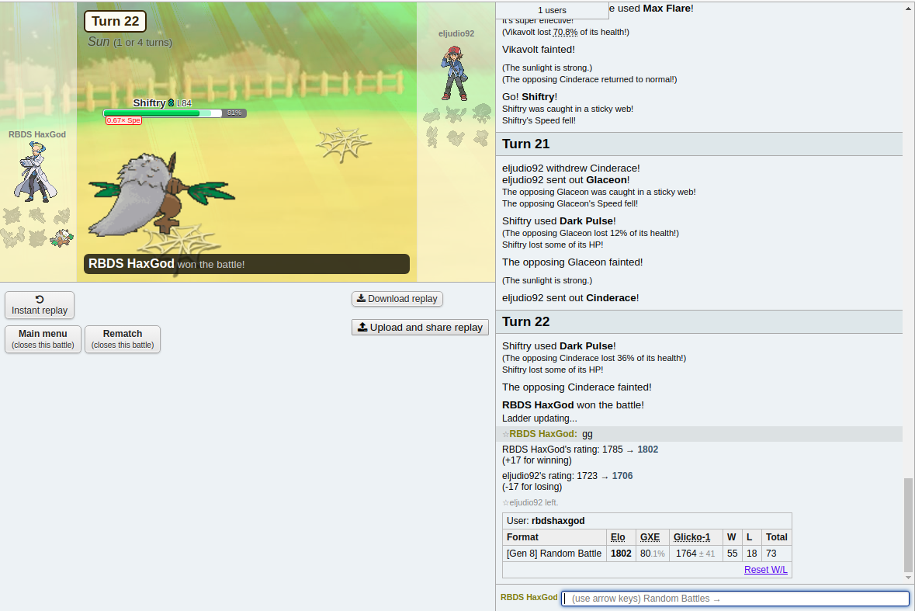This screenshot has height=611, width=915.
Task: Click the Turn 22 heading in log
Action: point(699,321)
